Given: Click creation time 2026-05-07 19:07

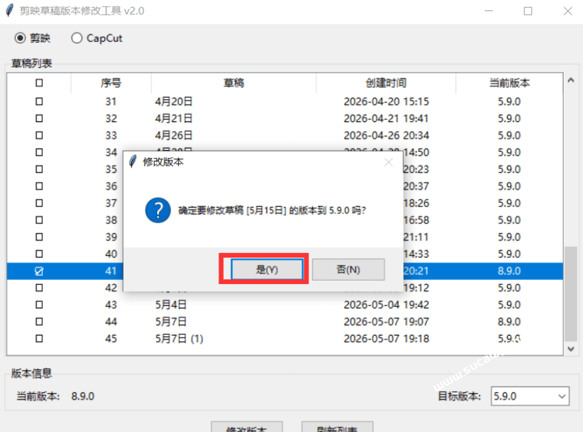Looking at the screenshot, I should point(386,322).
